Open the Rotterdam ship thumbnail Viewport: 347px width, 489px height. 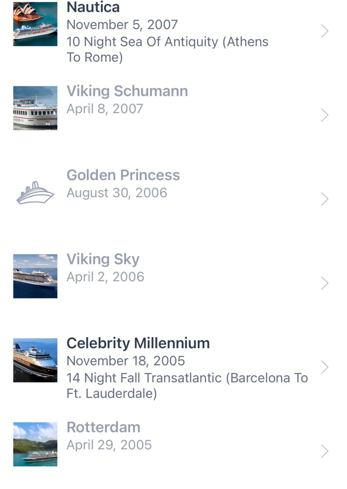point(35,444)
